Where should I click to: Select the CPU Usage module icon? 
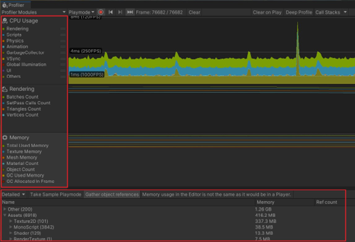pos(5,21)
